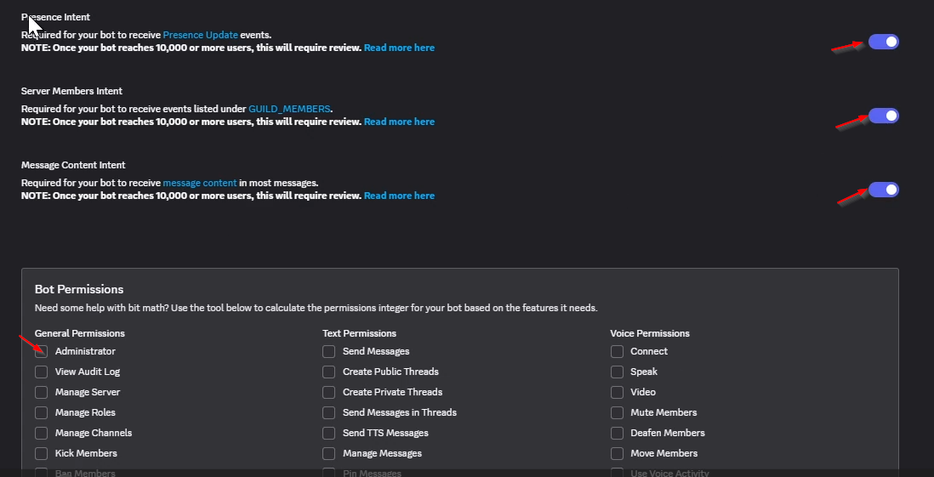Enable the Manage Roles permission
This screenshot has height=477, width=934.
click(41, 412)
